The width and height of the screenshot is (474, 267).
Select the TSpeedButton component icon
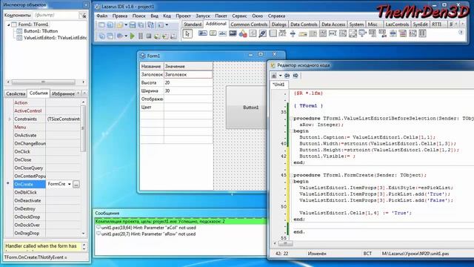pos(213,33)
